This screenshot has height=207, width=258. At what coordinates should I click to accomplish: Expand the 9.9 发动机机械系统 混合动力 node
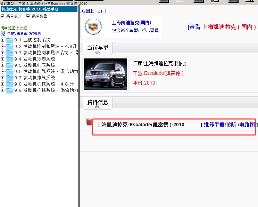[2, 90]
